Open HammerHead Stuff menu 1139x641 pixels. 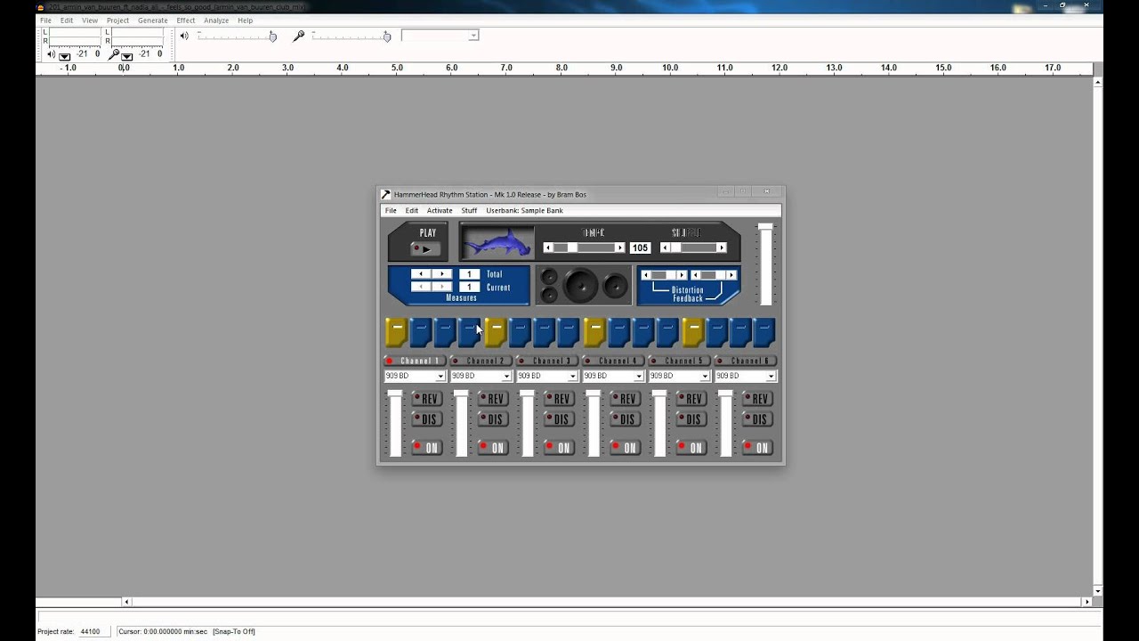469,211
